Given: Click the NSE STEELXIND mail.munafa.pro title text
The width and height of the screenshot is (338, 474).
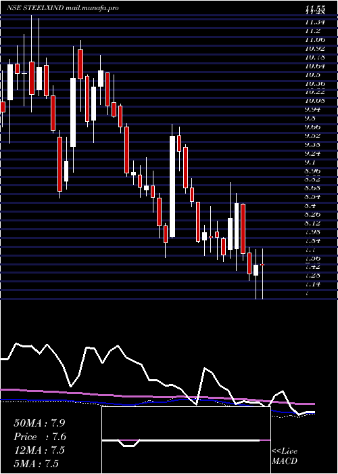Looking at the screenshot, I should [62, 8].
